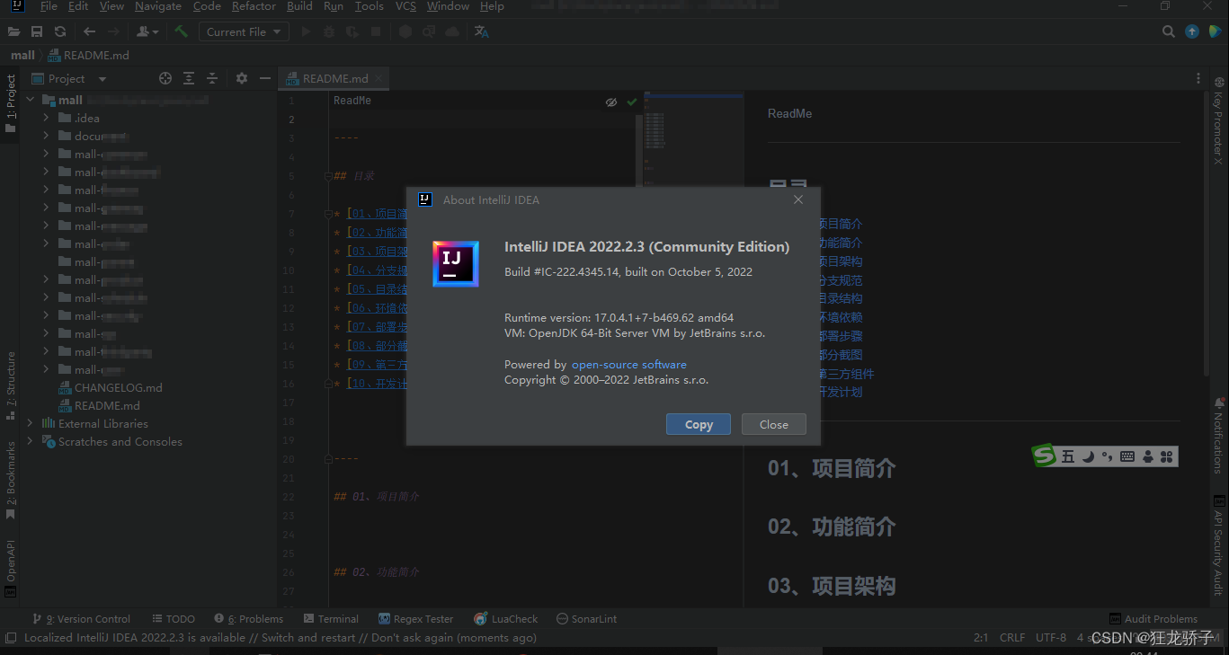Open the 6: Problems tool window tab

pos(249,619)
